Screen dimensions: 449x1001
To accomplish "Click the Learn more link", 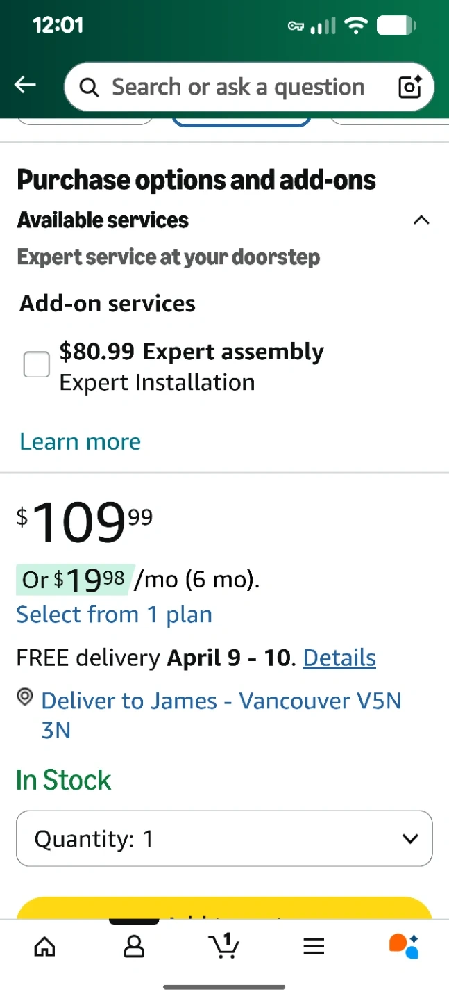I will (81, 441).
